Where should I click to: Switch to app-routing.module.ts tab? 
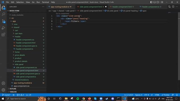[61, 7]
